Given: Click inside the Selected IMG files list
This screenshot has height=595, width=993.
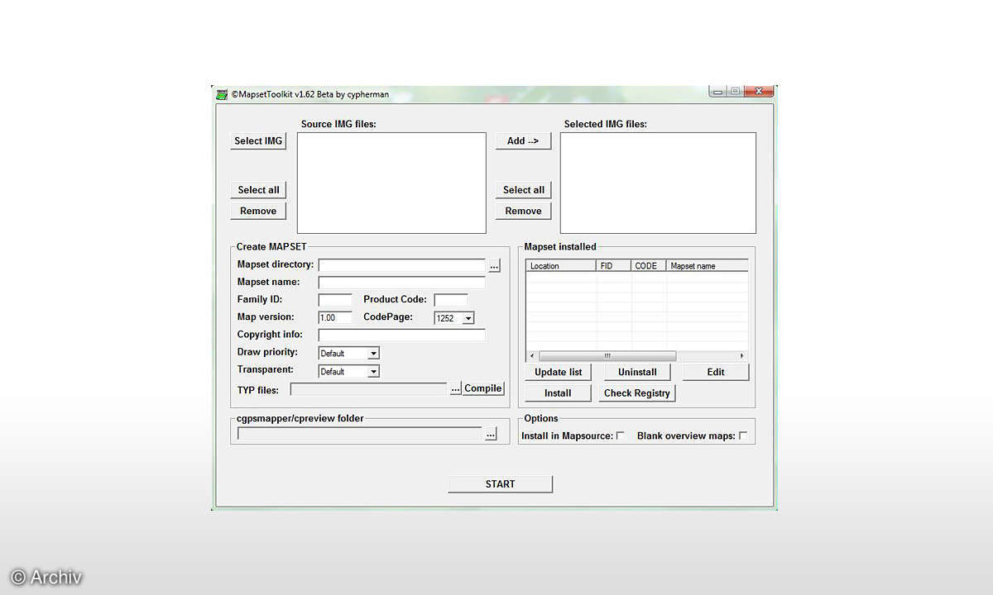Looking at the screenshot, I should coord(658,183).
